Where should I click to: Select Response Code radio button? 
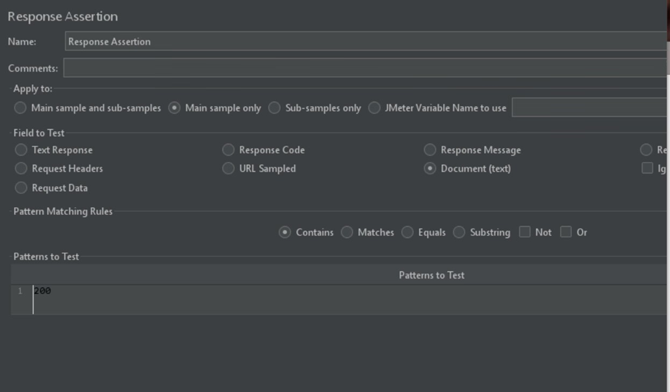(229, 150)
